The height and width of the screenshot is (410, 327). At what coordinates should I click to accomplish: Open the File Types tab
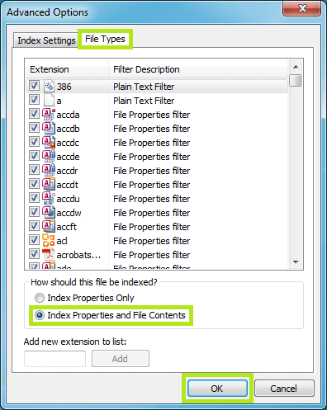point(105,39)
